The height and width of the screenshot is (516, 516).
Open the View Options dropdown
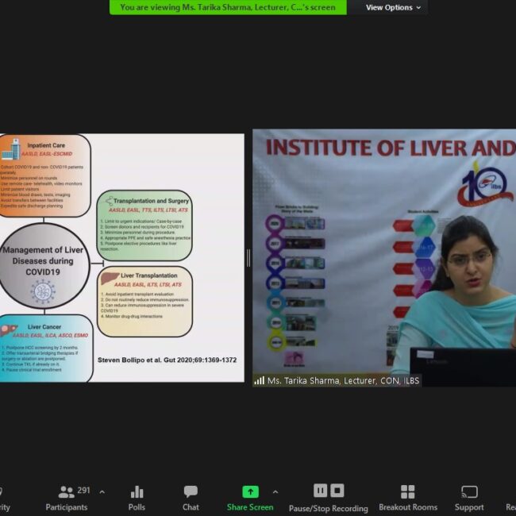pyautogui.click(x=393, y=8)
